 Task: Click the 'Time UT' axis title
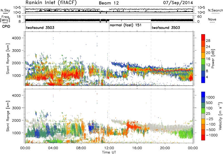[109, 152]
